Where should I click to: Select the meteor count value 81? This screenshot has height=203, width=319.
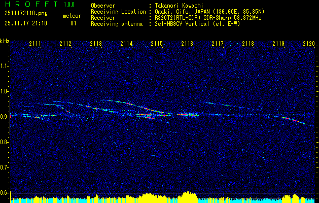pyautogui.click(x=73, y=23)
